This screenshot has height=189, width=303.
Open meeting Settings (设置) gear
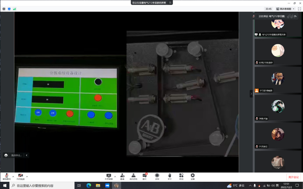pos(193,176)
